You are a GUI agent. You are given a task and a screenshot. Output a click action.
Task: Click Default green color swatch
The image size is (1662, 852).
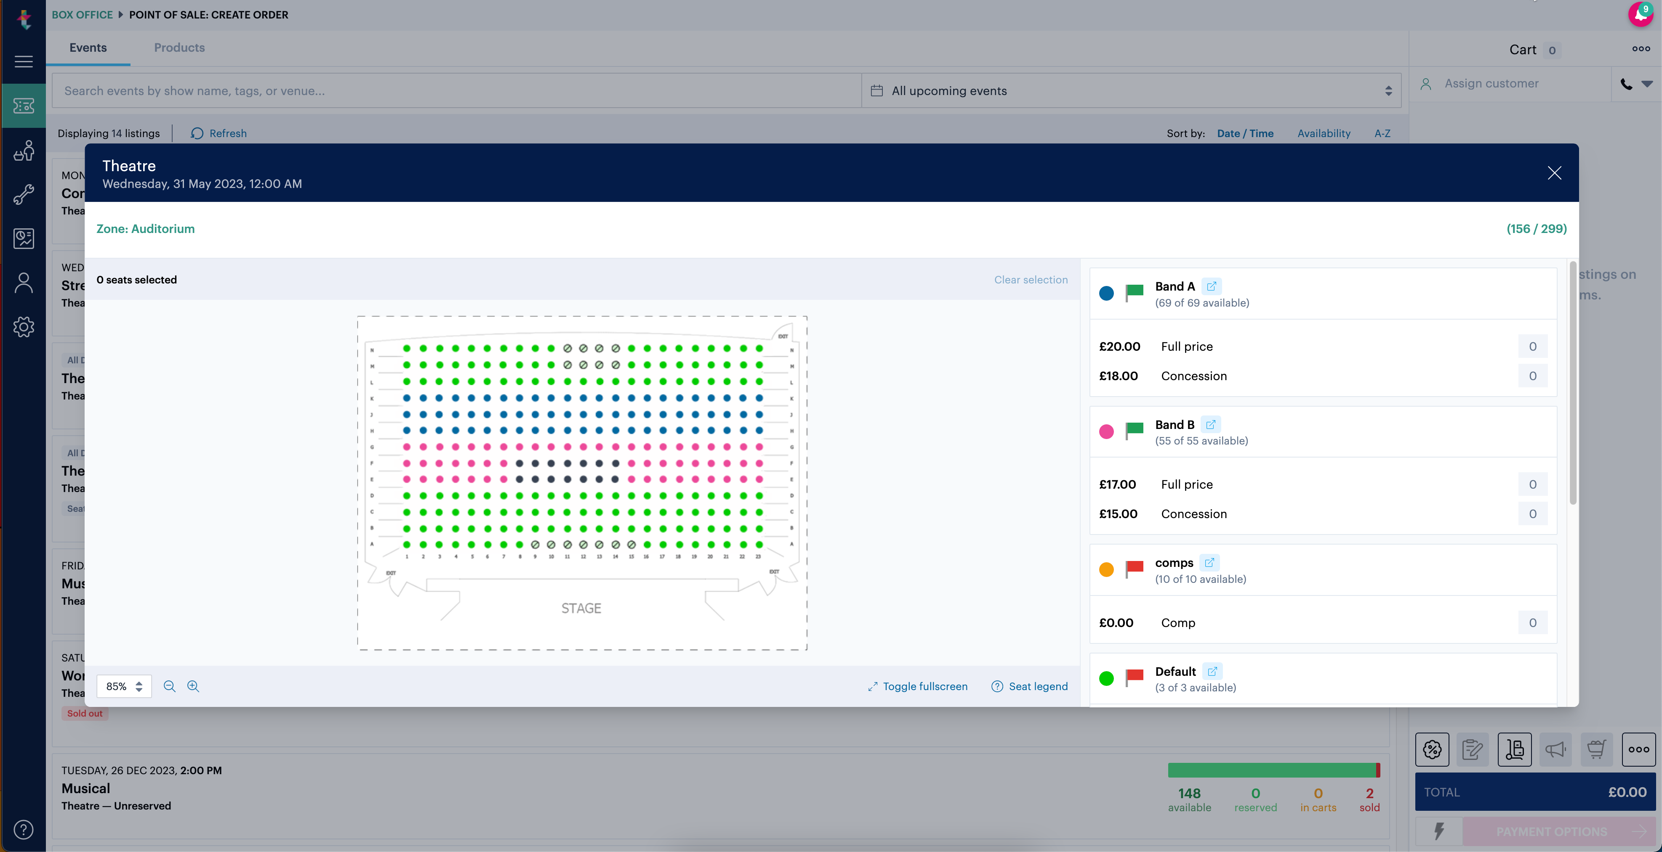click(x=1106, y=679)
